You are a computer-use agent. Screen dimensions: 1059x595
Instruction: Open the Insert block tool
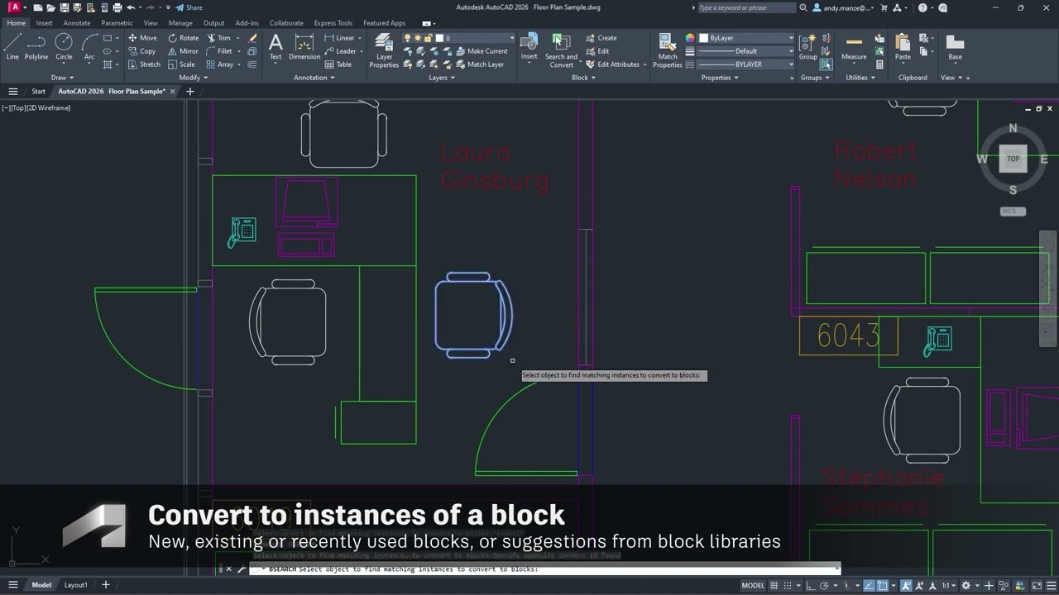[x=529, y=46]
